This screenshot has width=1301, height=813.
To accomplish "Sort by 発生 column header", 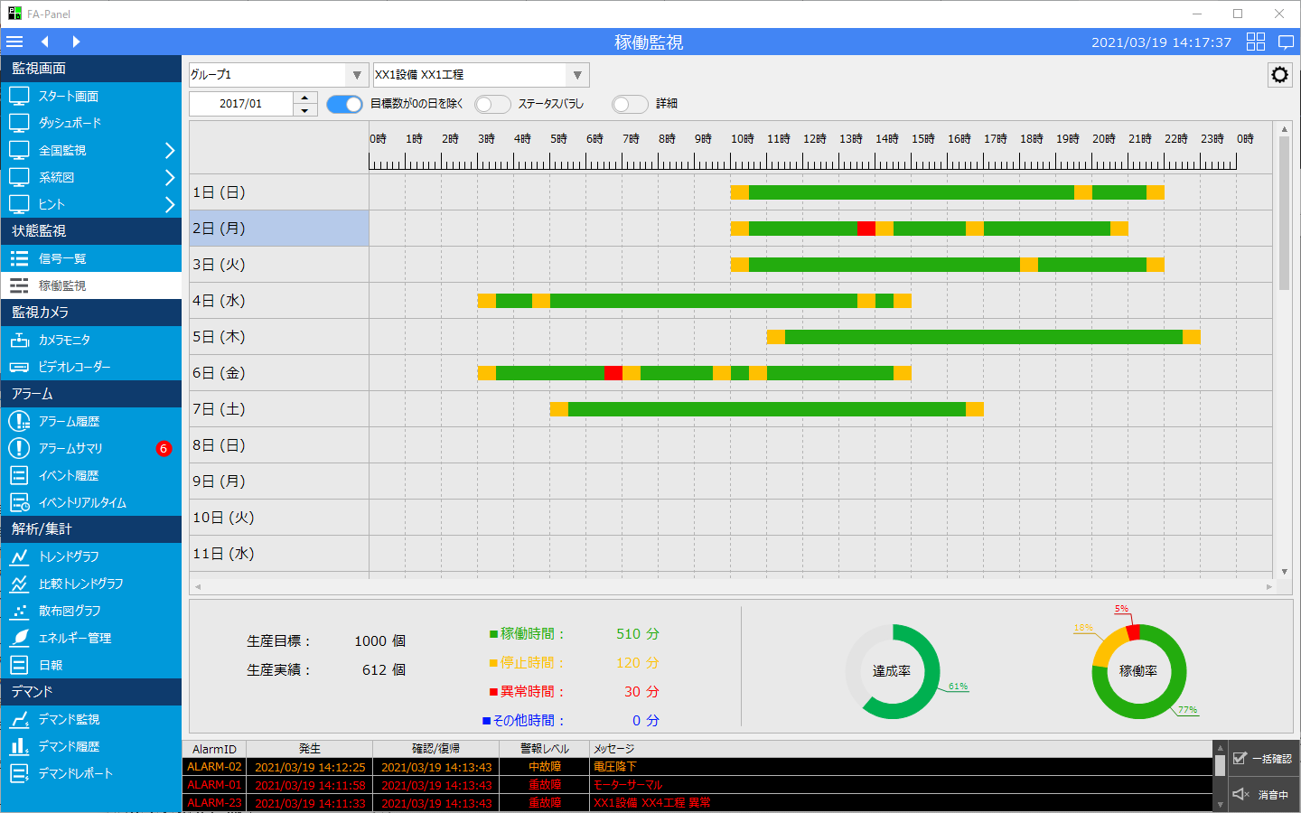I will click(309, 749).
